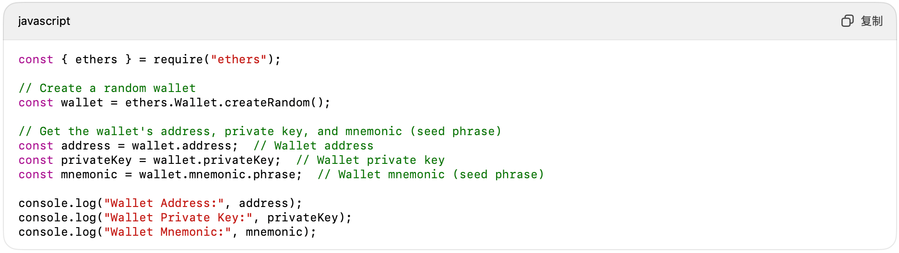Image resolution: width=899 pixels, height=253 pixels.
Task: Click the comment about address, private key, mnemonic
Action: pyautogui.click(x=260, y=131)
